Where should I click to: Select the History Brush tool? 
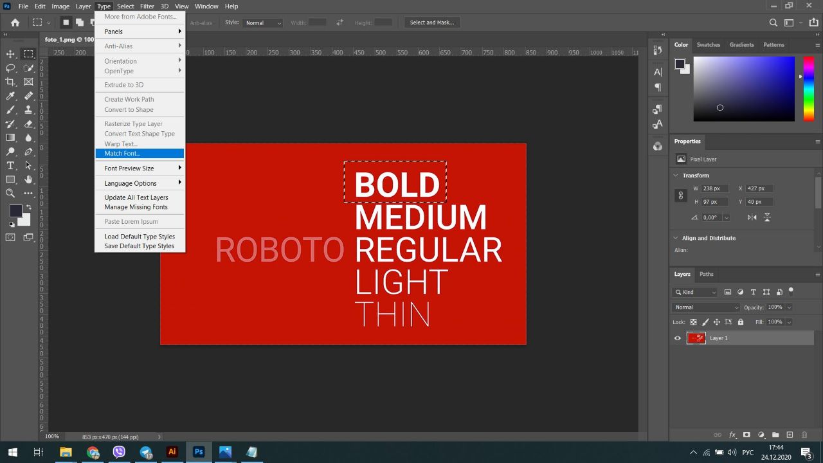click(10, 124)
